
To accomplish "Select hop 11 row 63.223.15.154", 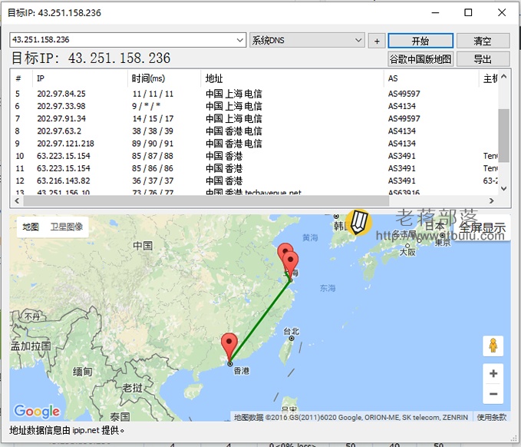I will pos(255,168).
